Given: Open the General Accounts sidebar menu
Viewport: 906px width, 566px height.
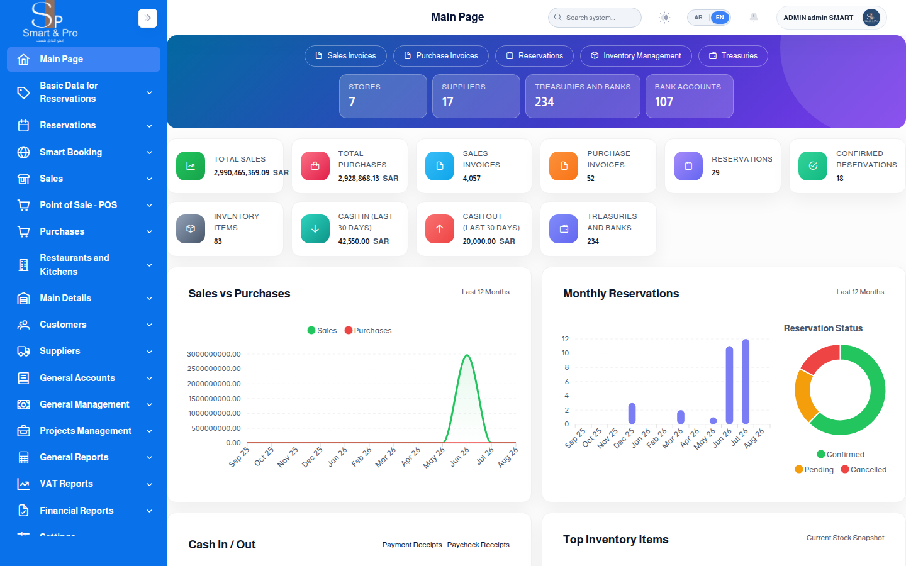Looking at the screenshot, I should (x=84, y=378).
